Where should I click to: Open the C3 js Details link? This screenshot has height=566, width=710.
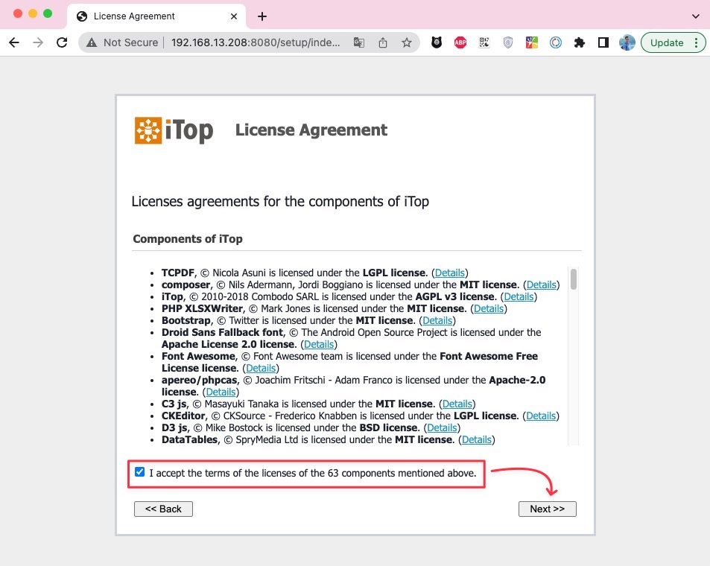tap(457, 404)
